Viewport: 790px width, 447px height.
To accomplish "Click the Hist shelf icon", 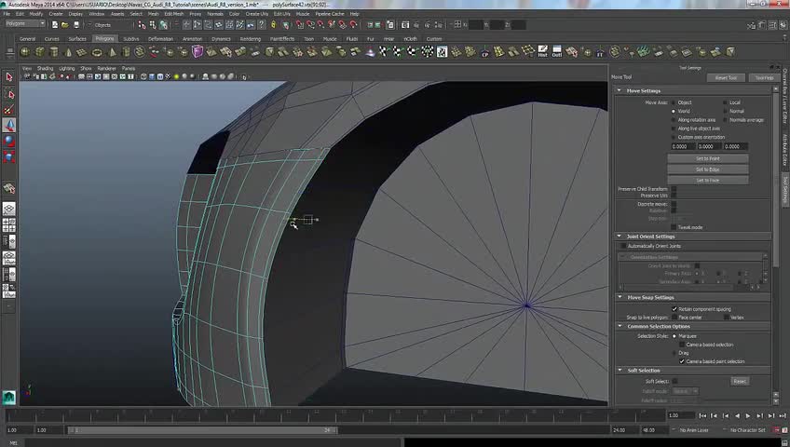I will (x=542, y=52).
